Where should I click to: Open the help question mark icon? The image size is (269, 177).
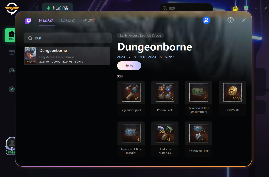[230, 20]
